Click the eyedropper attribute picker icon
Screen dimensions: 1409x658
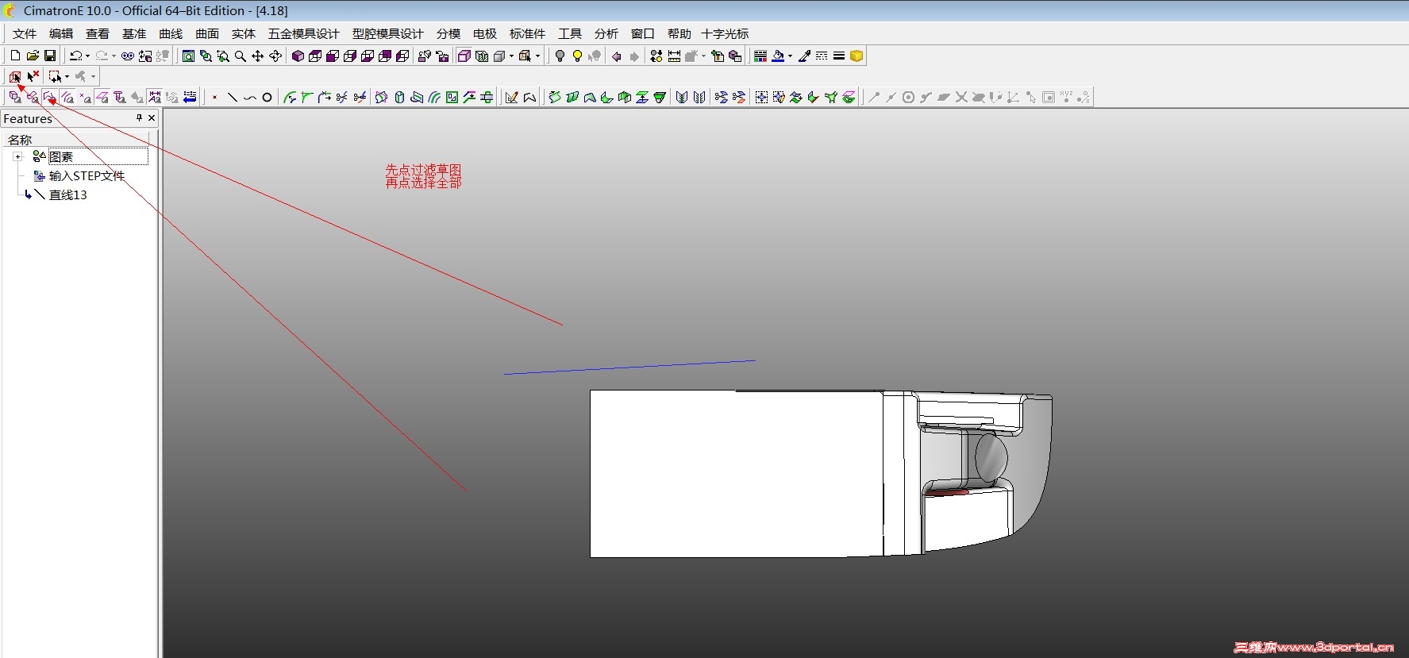[x=804, y=56]
